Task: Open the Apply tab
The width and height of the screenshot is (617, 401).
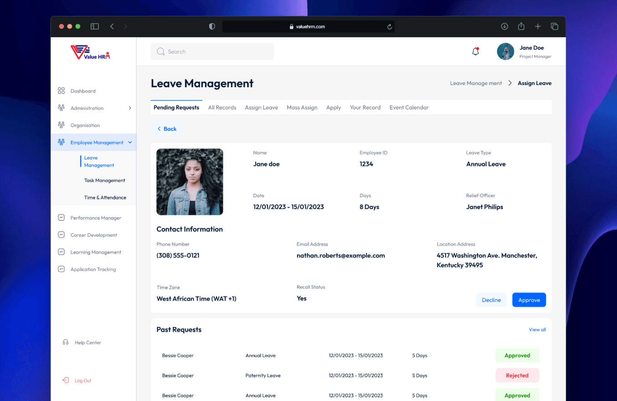Action: [x=334, y=107]
